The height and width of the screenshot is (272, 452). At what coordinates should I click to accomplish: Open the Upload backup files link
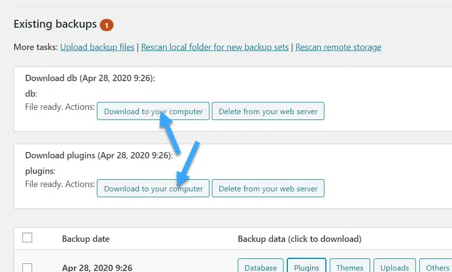(97, 47)
